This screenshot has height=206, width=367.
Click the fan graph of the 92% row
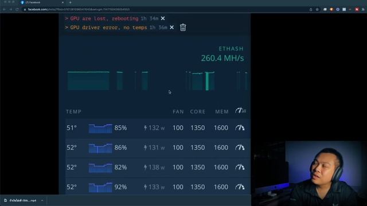tap(100, 188)
